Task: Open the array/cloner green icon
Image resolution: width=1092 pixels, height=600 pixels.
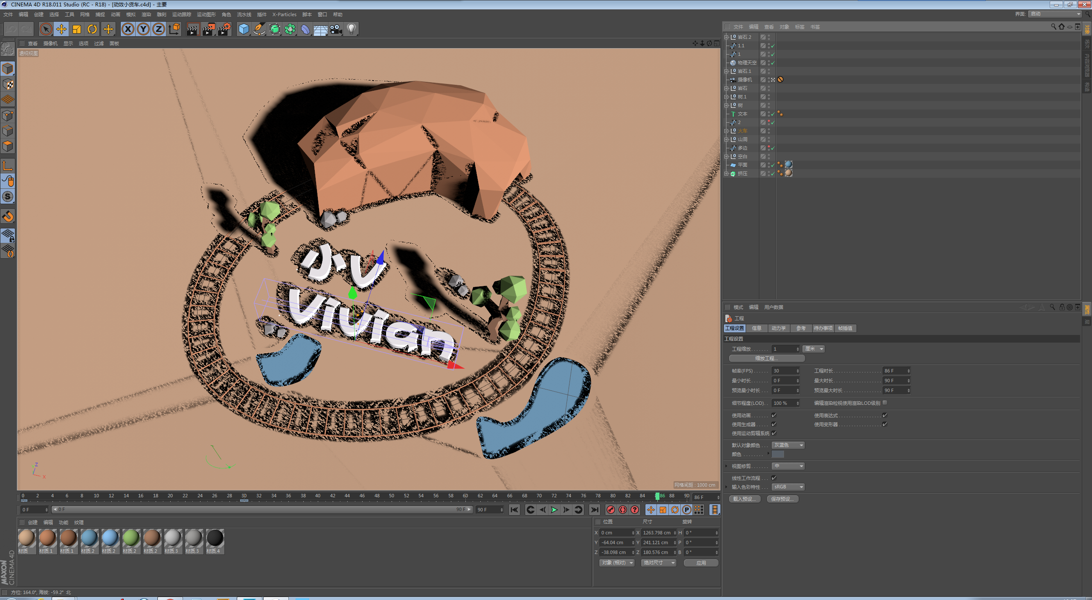Action: [x=290, y=29]
